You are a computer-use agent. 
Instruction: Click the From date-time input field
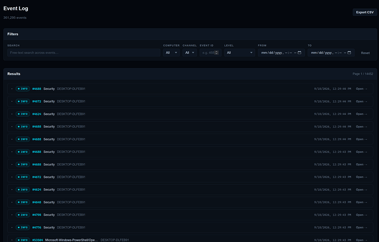tap(281, 52)
